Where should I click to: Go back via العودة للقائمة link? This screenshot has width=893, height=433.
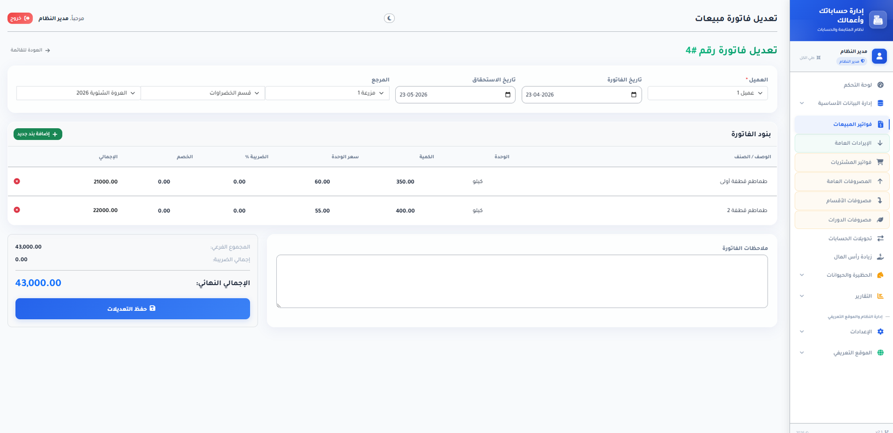coord(30,50)
